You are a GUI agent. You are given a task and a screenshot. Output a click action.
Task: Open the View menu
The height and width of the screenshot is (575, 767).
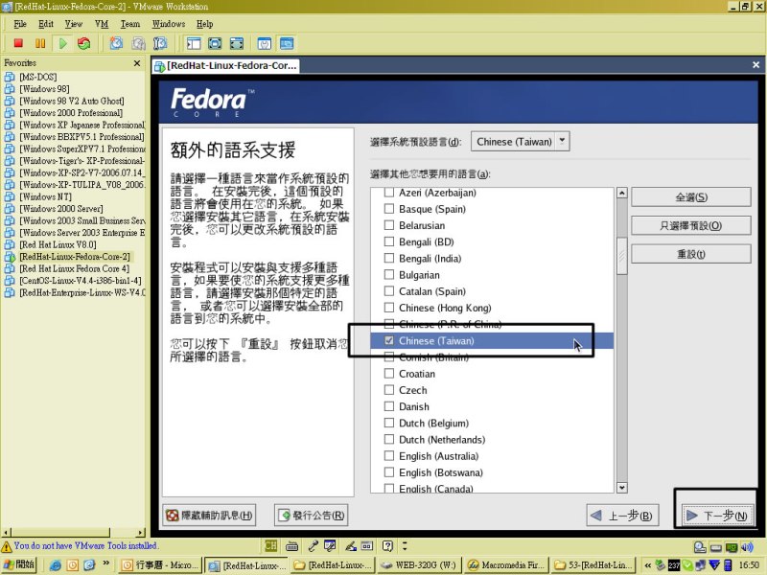tap(74, 24)
